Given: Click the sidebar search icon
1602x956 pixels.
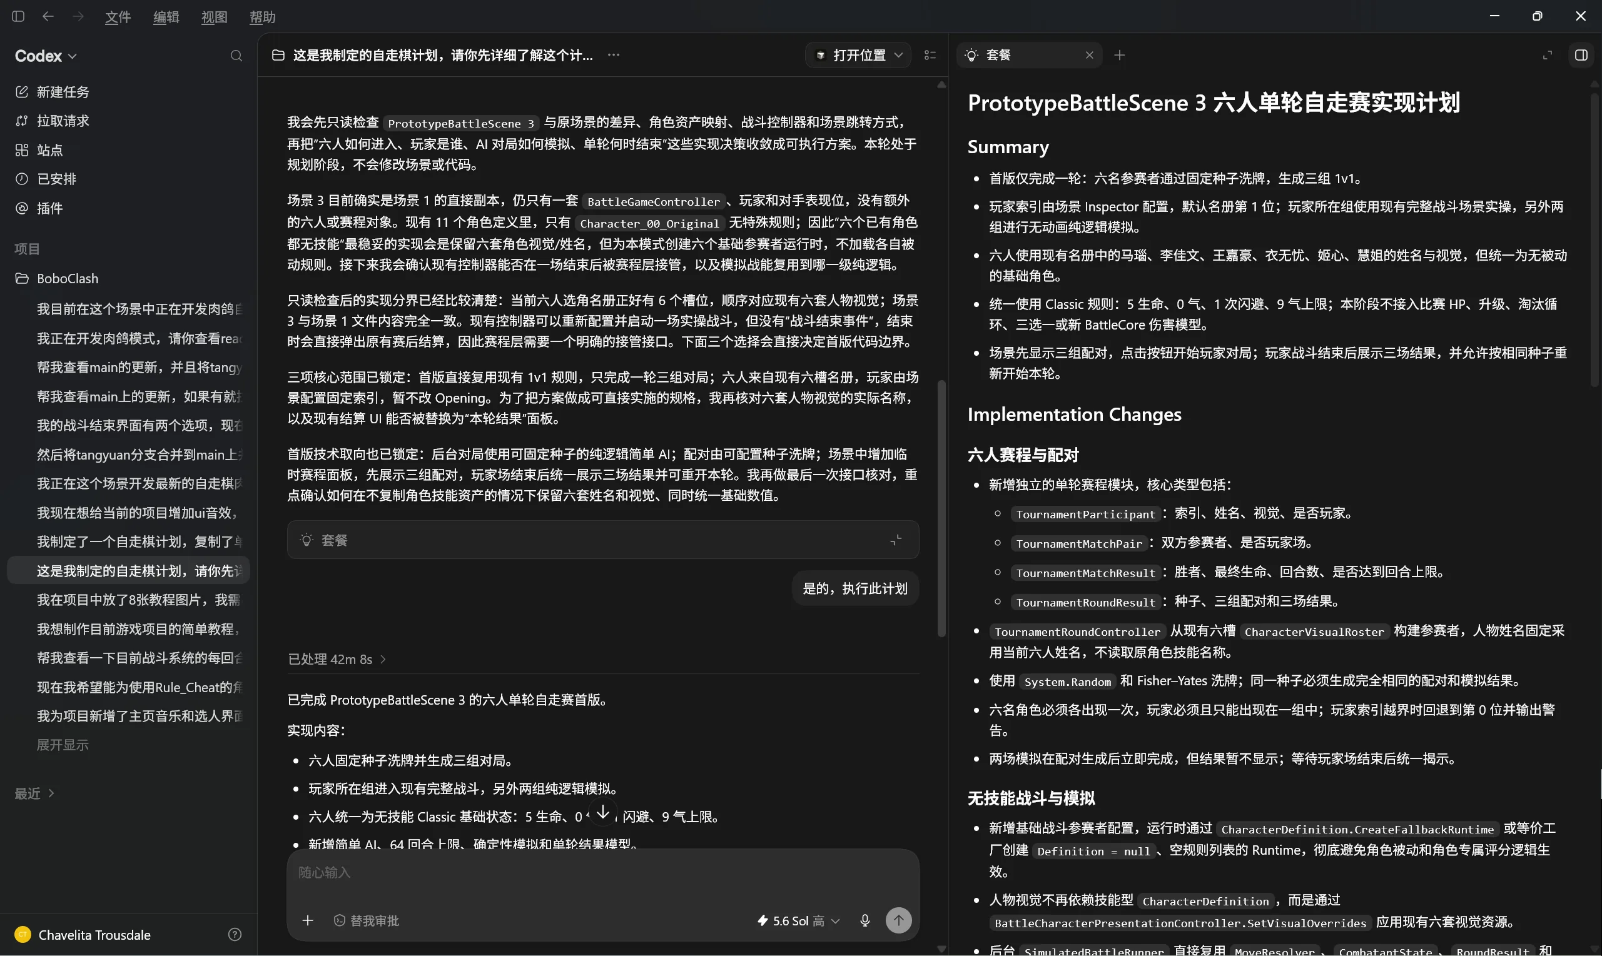Looking at the screenshot, I should pyautogui.click(x=236, y=56).
